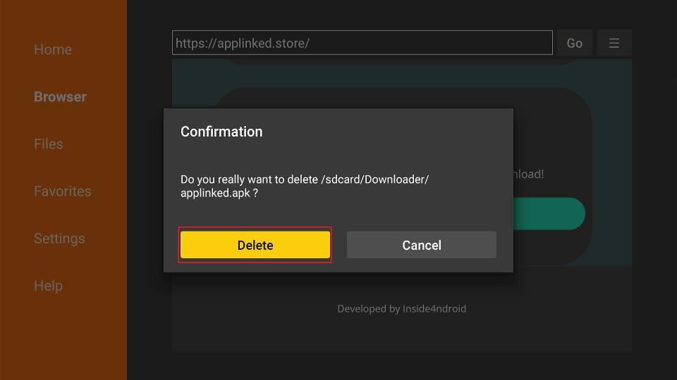Click the 'Confirmation' dialog title
Image resolution: width=677 pixels, height=380 pixels.
click(221, 132)
